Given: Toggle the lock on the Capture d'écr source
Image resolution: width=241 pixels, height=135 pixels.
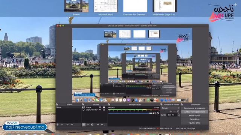Looking at the screenshot, I should (x=104, y=109).
